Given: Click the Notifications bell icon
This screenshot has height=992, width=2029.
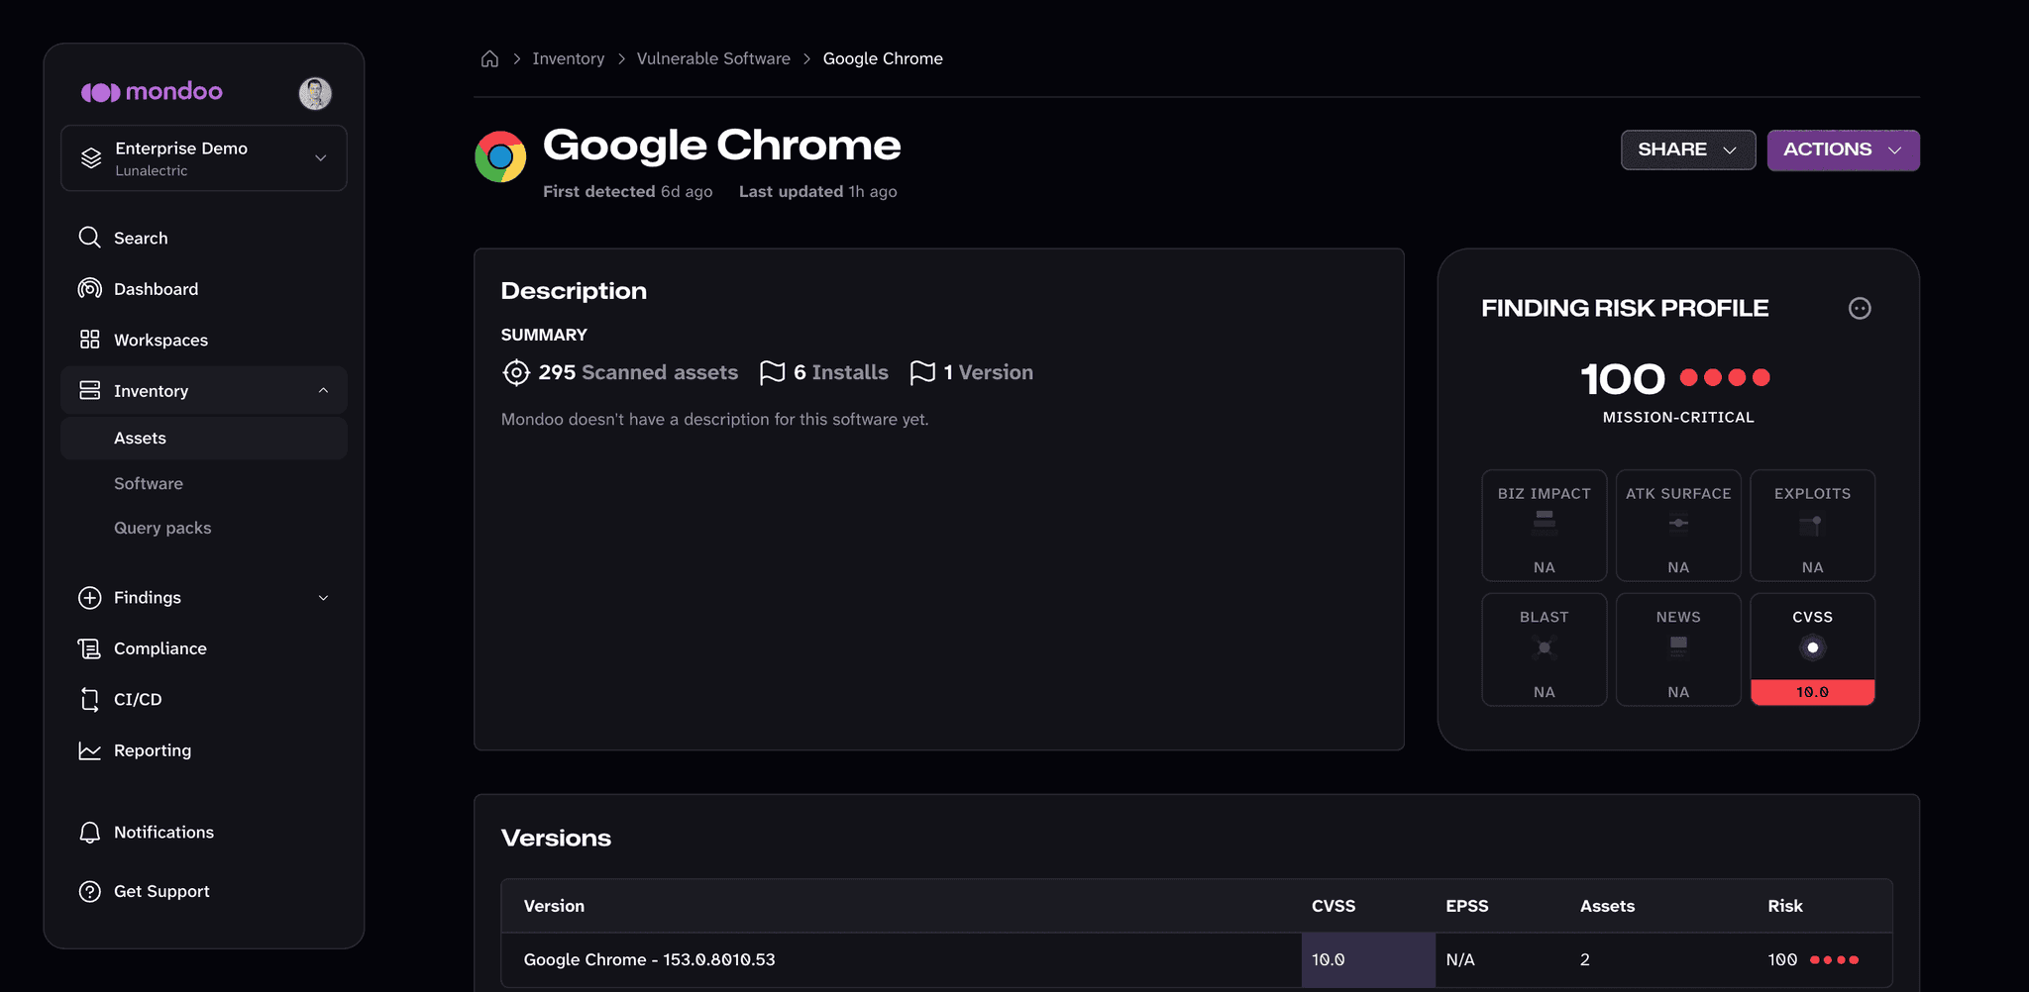Looking at the screenshot, I should coord(89,833).
